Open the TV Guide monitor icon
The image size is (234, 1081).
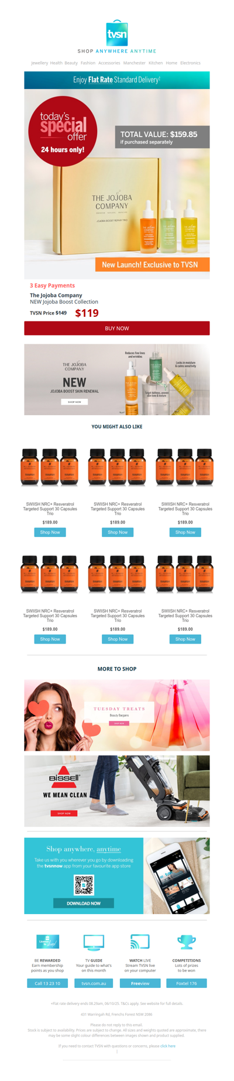[x=94, y=942]
